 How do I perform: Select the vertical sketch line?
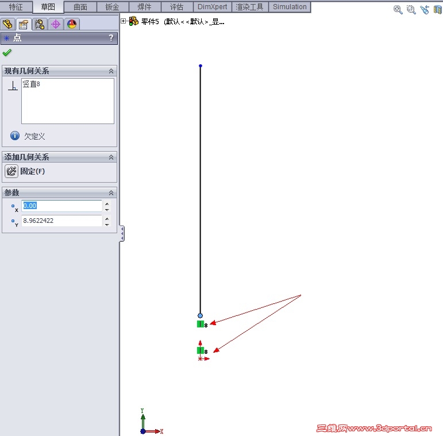point(201,191)
